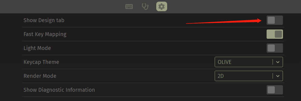Turn on the Light Mode switch
Image resolution: width=301 pixels, height=101 pixels.
click(275, 48)
